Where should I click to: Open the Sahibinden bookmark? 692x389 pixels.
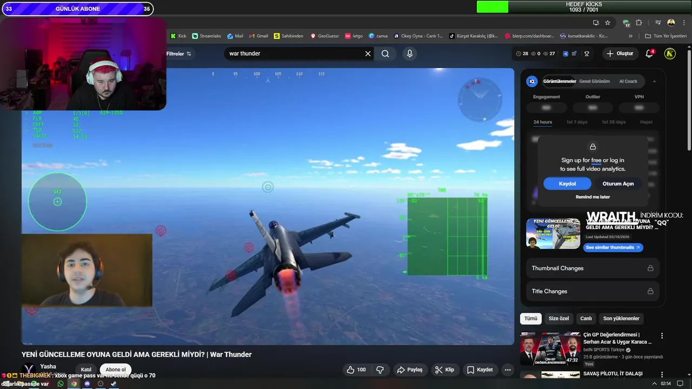289,36
